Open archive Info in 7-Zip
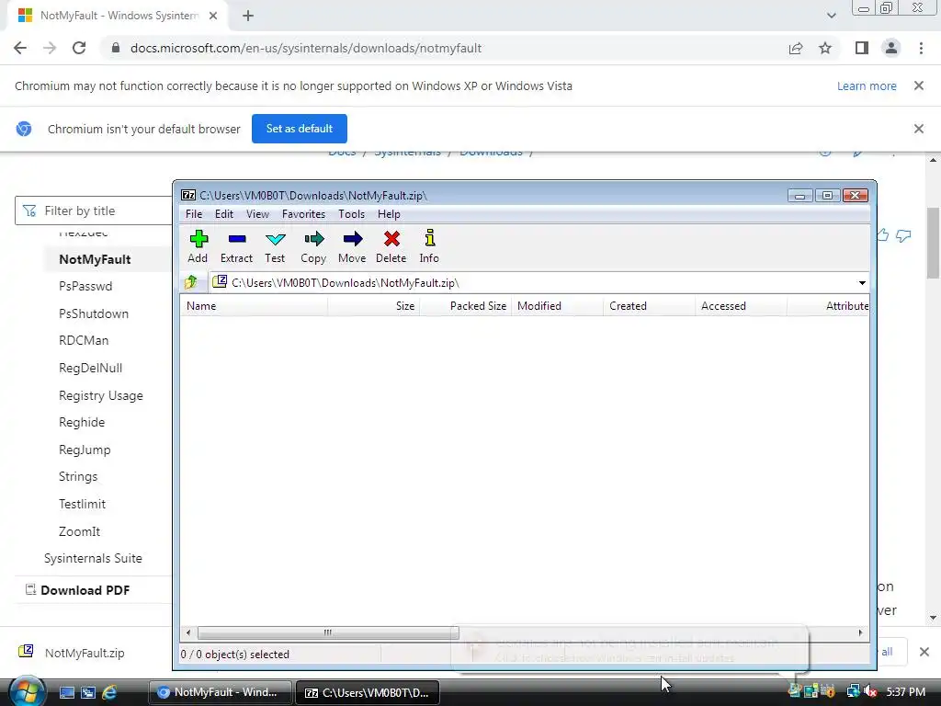Viewport: 941px width, 706px height. pos(429,246)
